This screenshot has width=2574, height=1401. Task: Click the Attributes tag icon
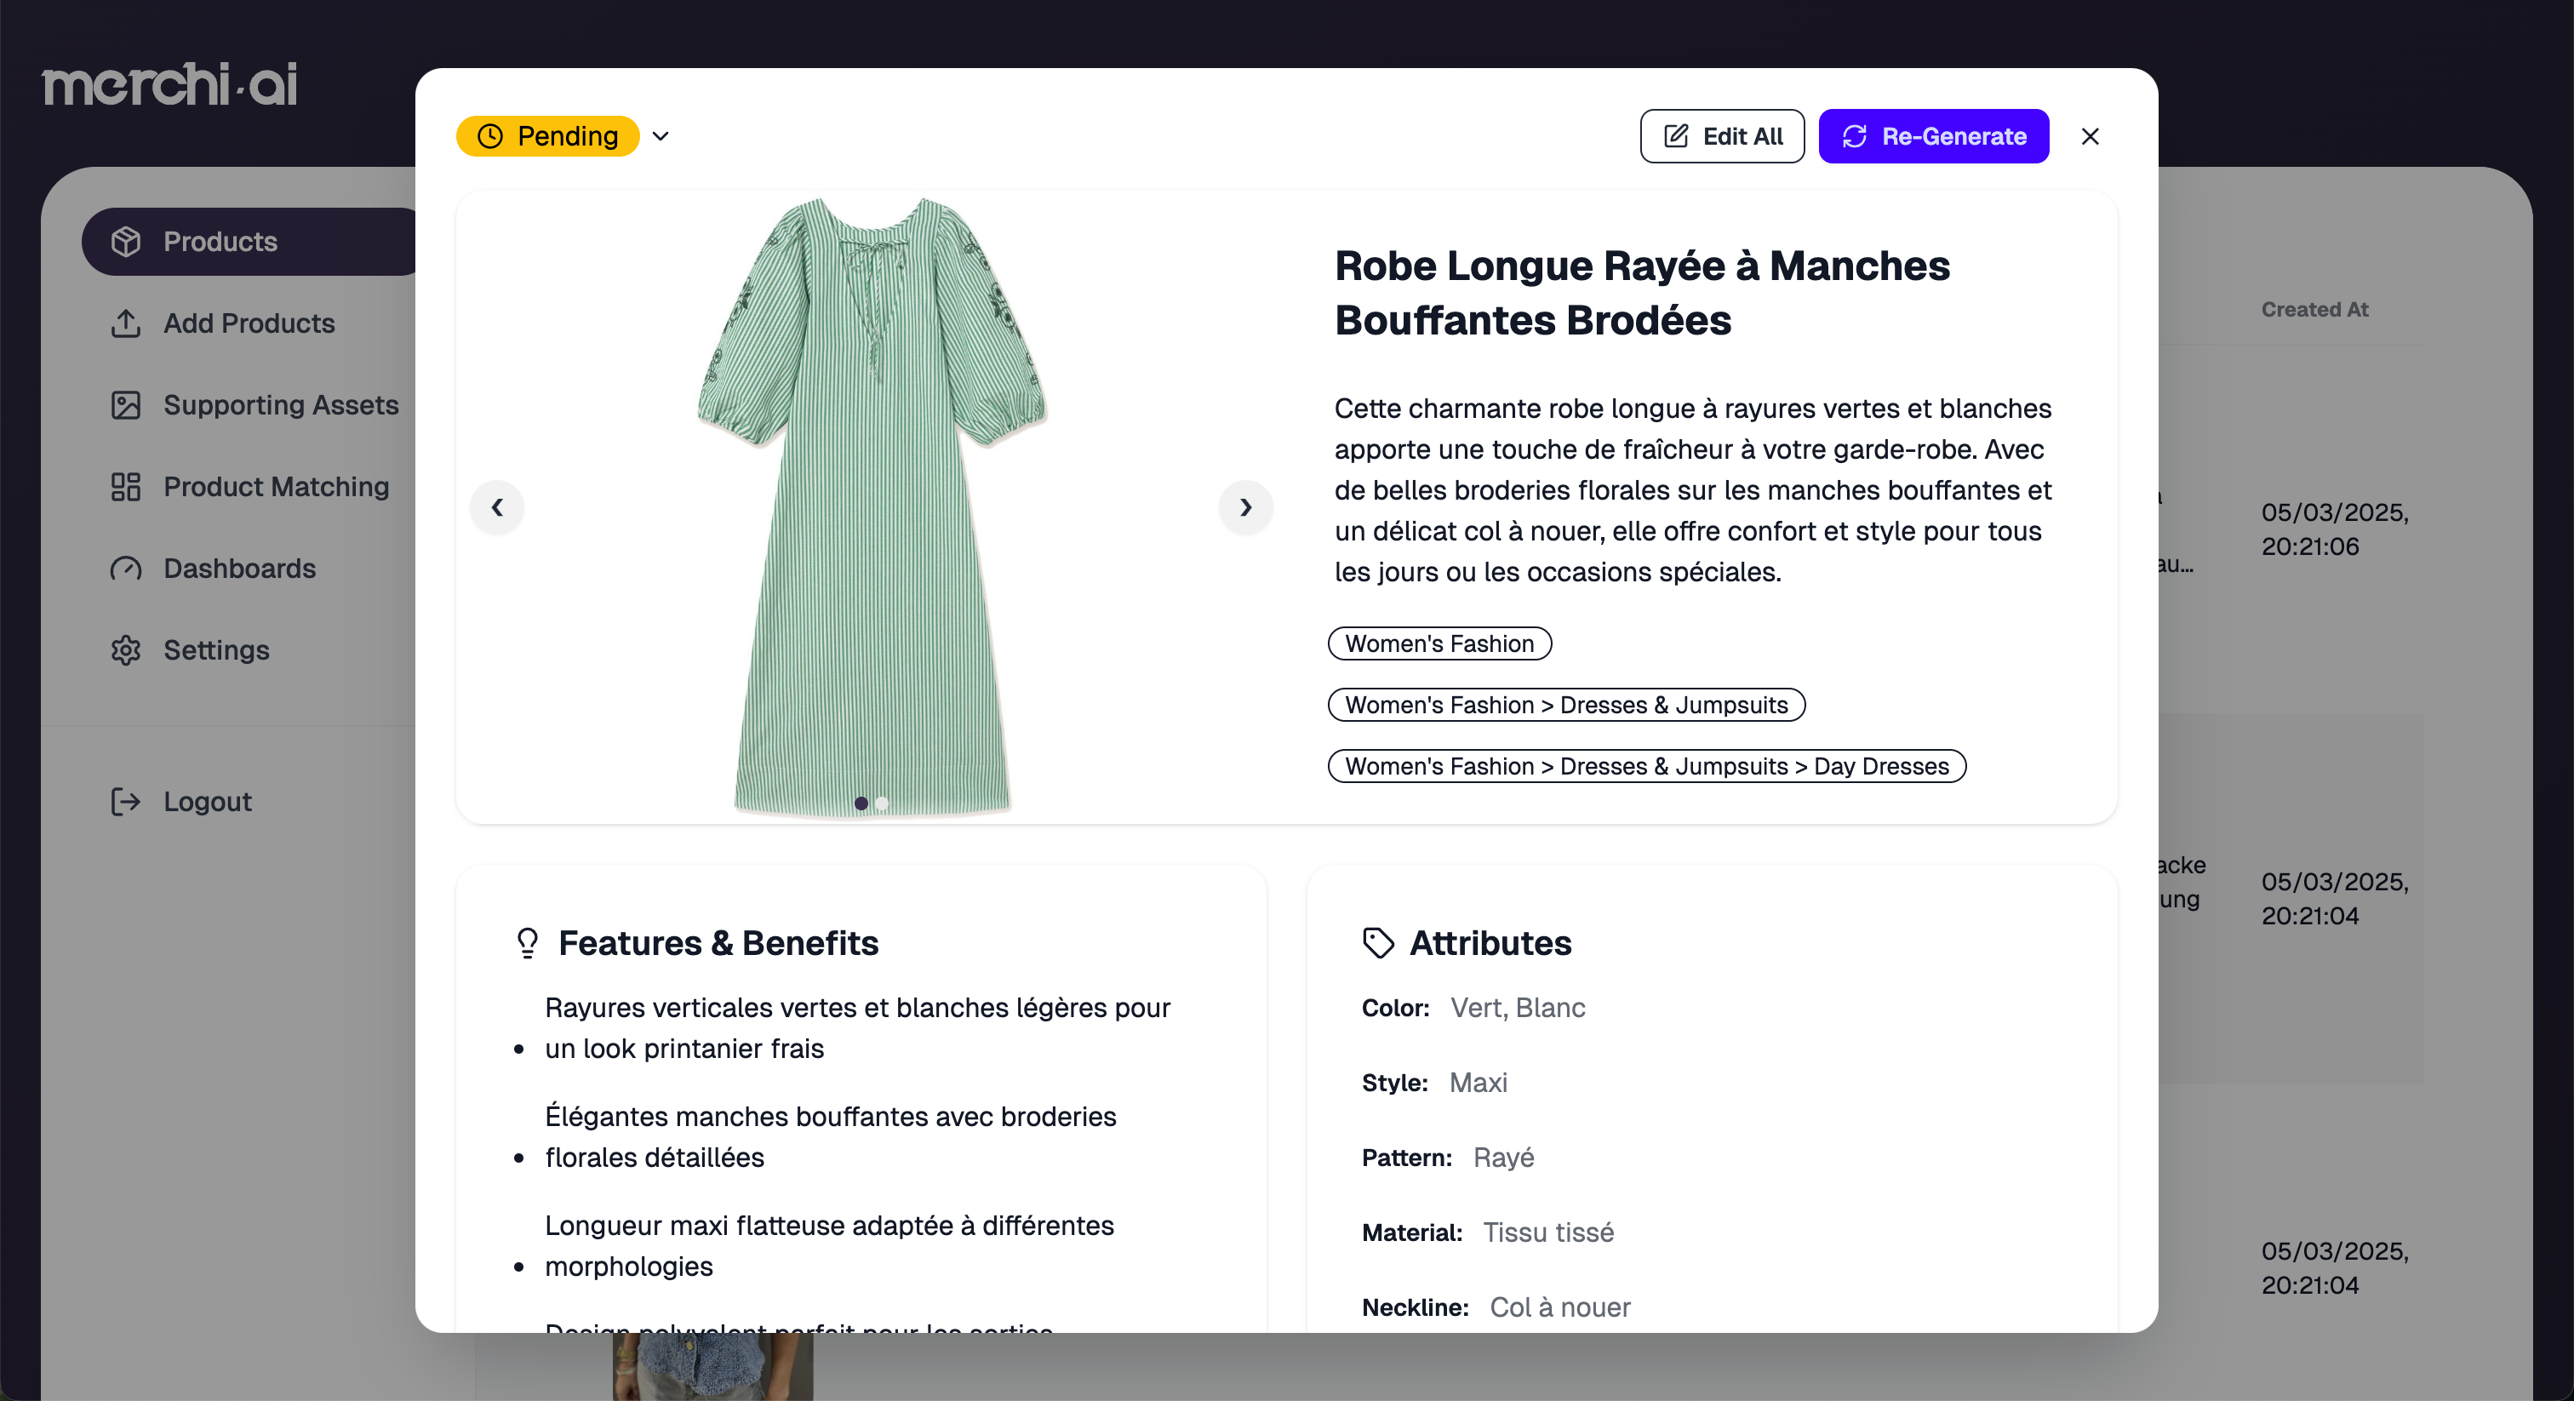pos(1378,942)
